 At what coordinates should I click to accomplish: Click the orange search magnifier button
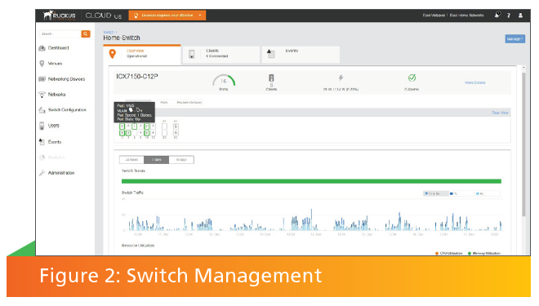[86, 33]
